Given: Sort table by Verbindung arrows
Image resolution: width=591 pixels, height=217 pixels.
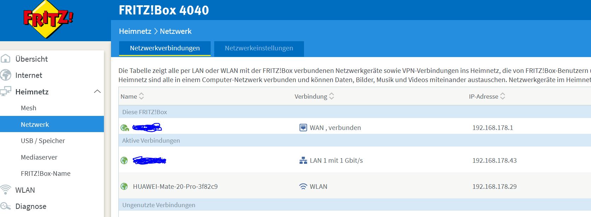Looking at the screenshot, I should pyautogui.click(x=332, y=96).
